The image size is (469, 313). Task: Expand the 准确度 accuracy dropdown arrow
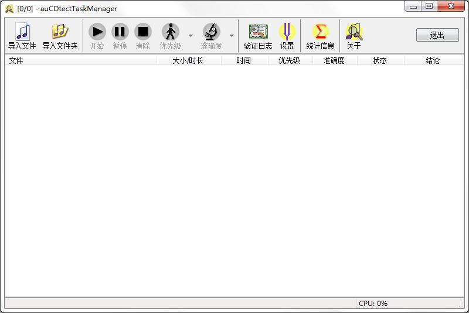[232, 36]
